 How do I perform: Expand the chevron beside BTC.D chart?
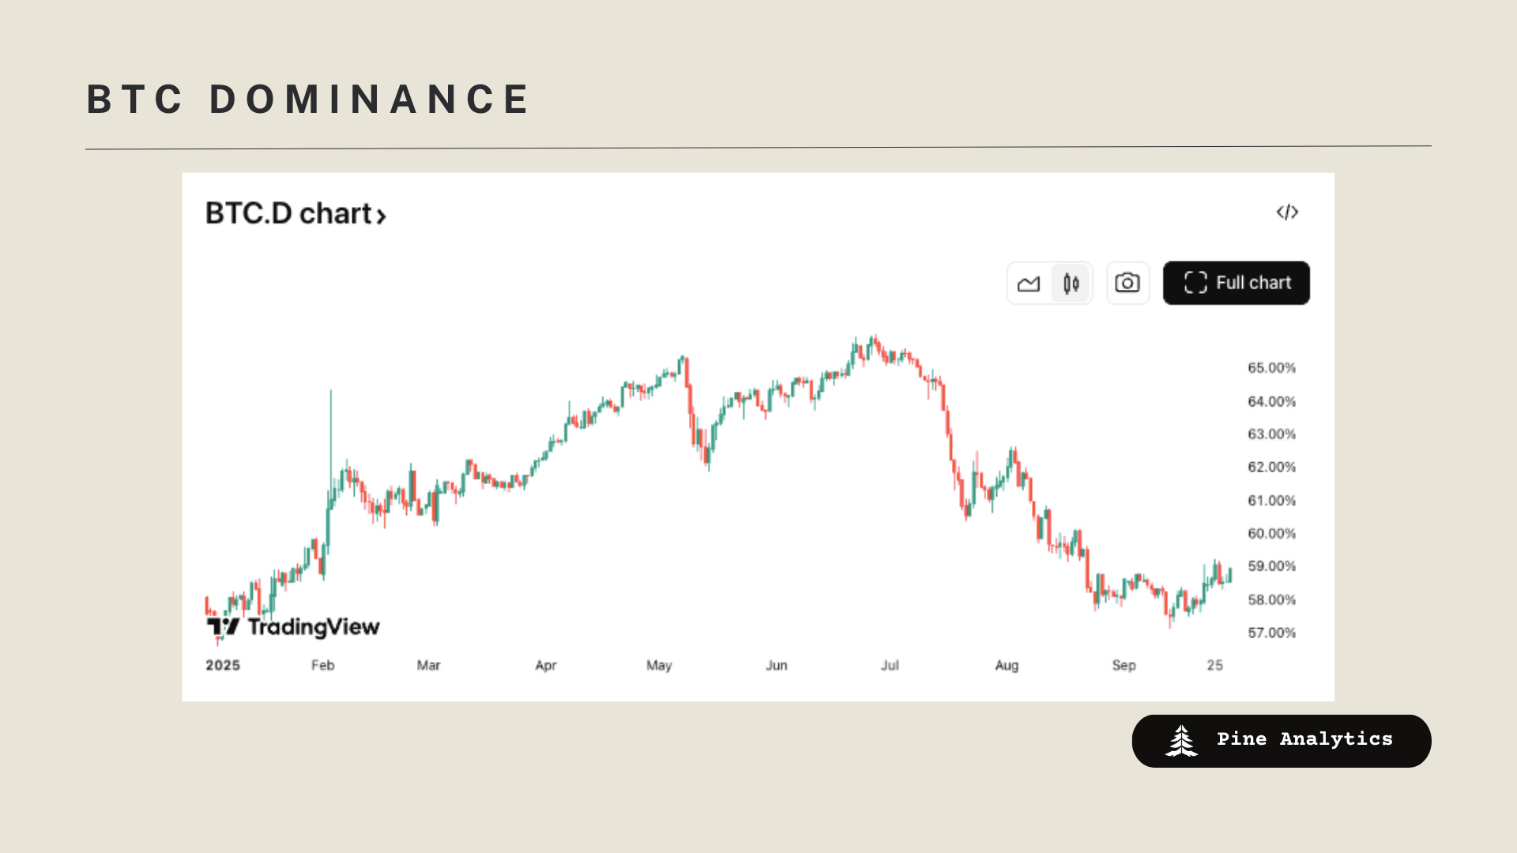click(381, 216)
